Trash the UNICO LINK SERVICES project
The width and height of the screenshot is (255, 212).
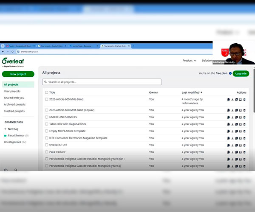244,117
